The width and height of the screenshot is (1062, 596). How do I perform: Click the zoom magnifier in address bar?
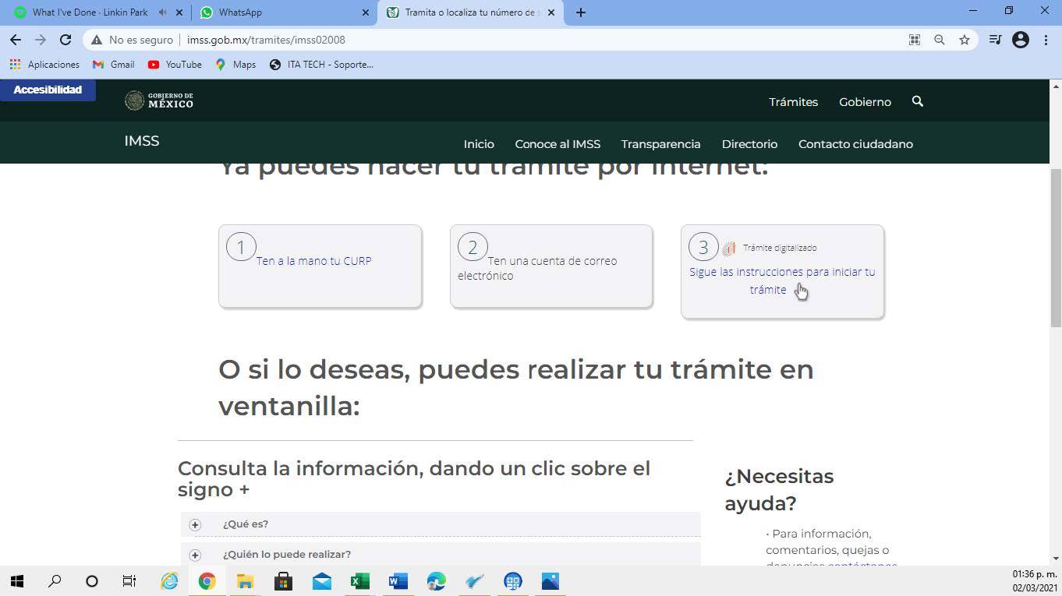(x=940, y=40)
